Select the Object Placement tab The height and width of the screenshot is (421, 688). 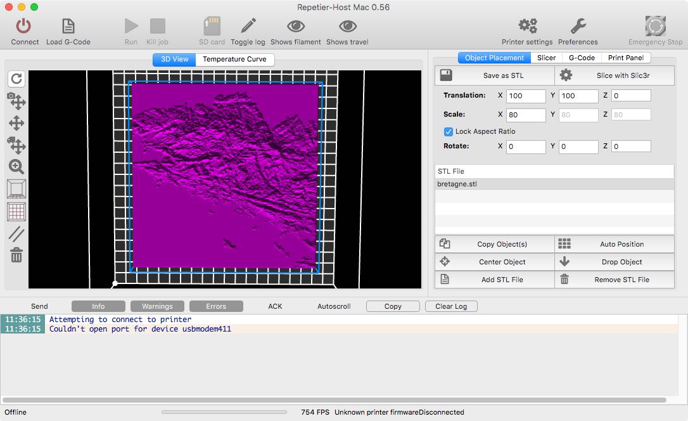click(495, 58)
